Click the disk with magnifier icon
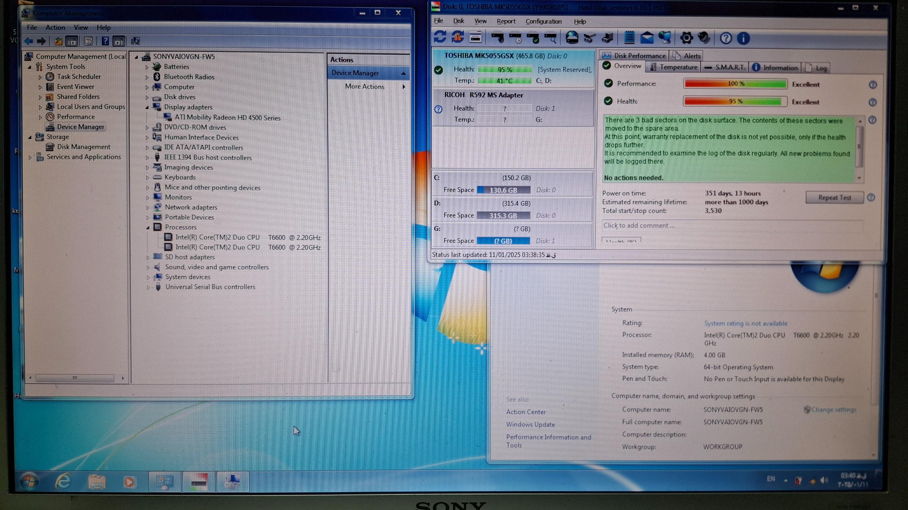This screenshot has height=510, width=908. 550,38
